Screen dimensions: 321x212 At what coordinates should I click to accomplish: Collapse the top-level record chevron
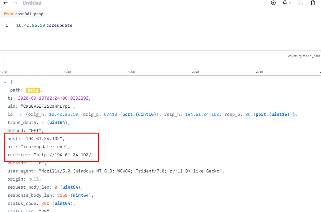click(5, 82)
